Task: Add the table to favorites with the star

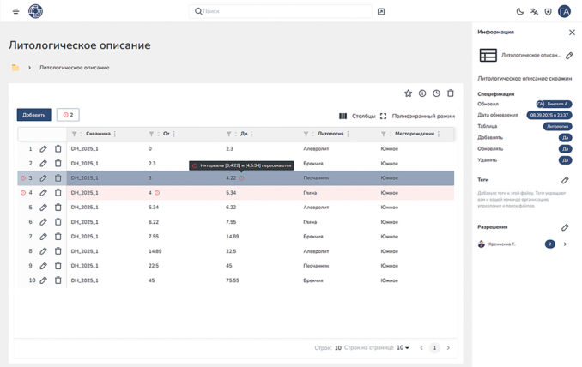Action: coord(408,93)
